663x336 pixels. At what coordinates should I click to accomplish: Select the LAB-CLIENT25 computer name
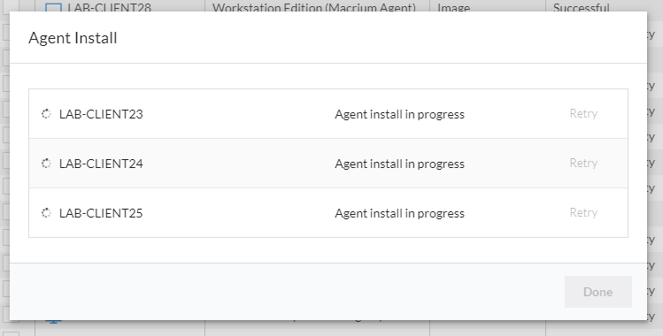[x=101, y=213]
